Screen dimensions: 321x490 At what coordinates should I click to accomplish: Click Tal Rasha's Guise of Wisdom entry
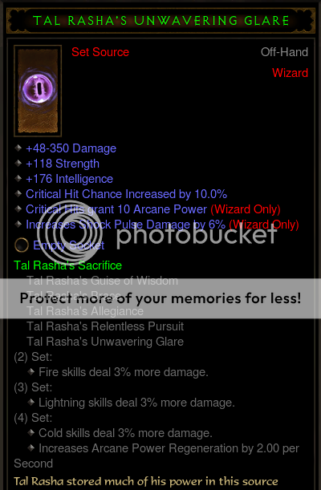click(x=102, y=281)
